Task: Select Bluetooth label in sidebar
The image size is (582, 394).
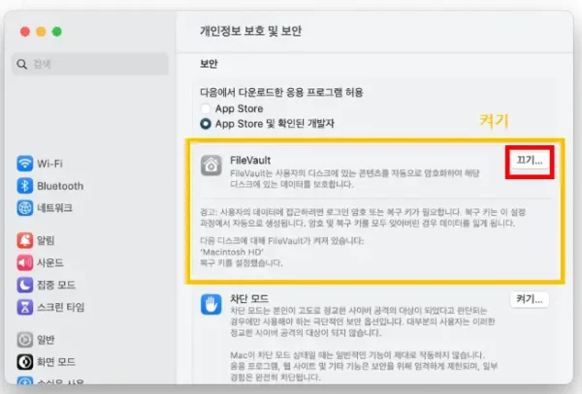Action: tap(60, 186)
